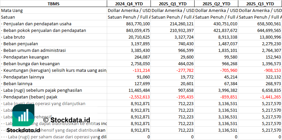This screenshot has width=282, height=140.
Task: Click the Beban penjualan row label
Action: [x=19, y=44]
